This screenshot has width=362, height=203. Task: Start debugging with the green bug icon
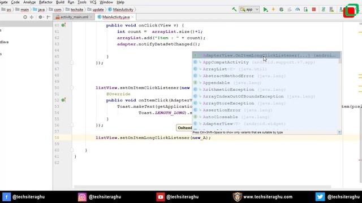point(281,10)
